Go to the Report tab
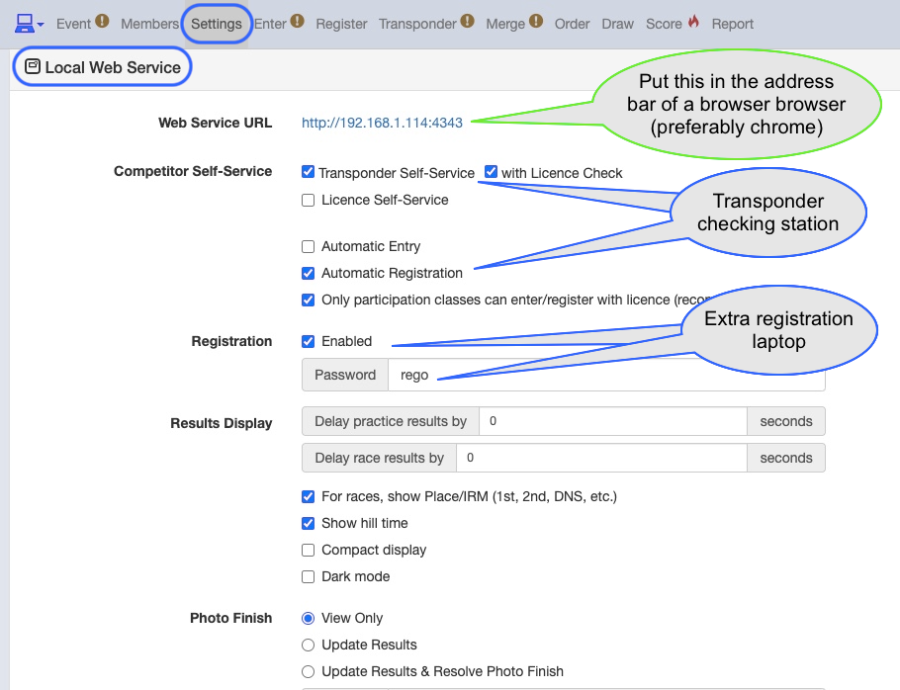900x690 pixels. [733, 24]
